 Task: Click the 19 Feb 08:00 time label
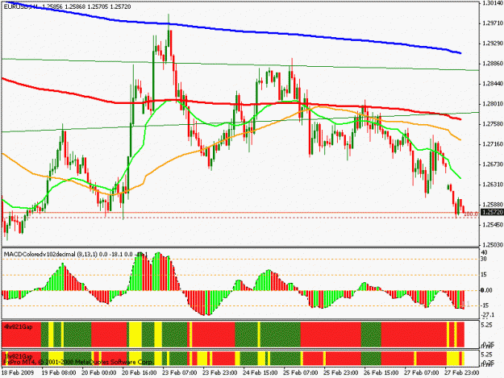pos(59,373)
